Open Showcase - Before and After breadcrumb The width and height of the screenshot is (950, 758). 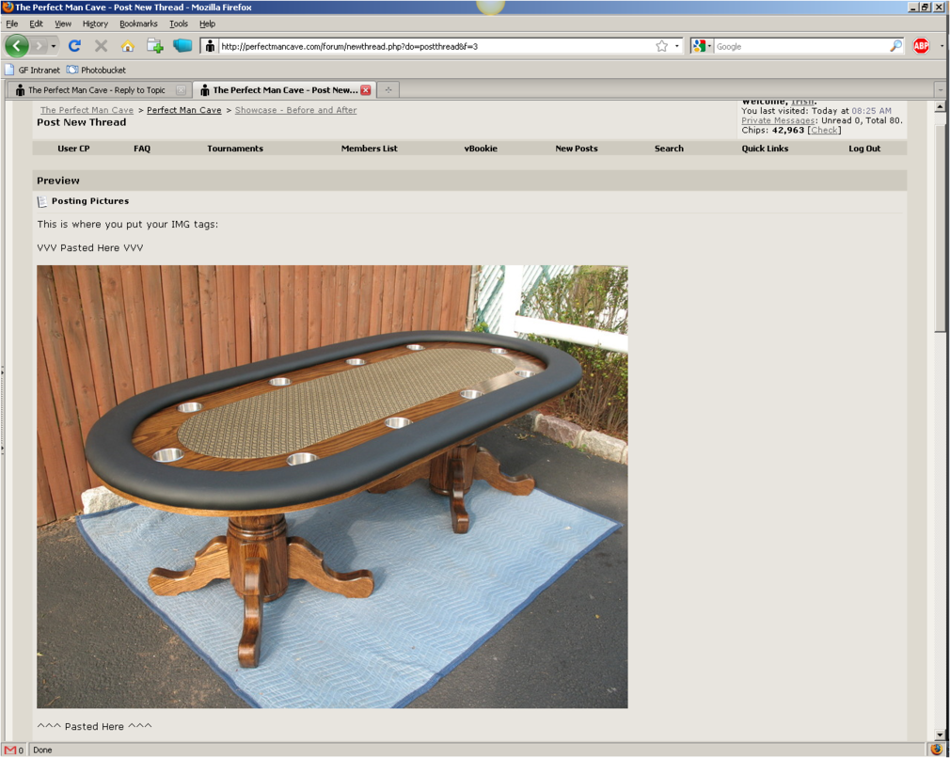[295, 110]
